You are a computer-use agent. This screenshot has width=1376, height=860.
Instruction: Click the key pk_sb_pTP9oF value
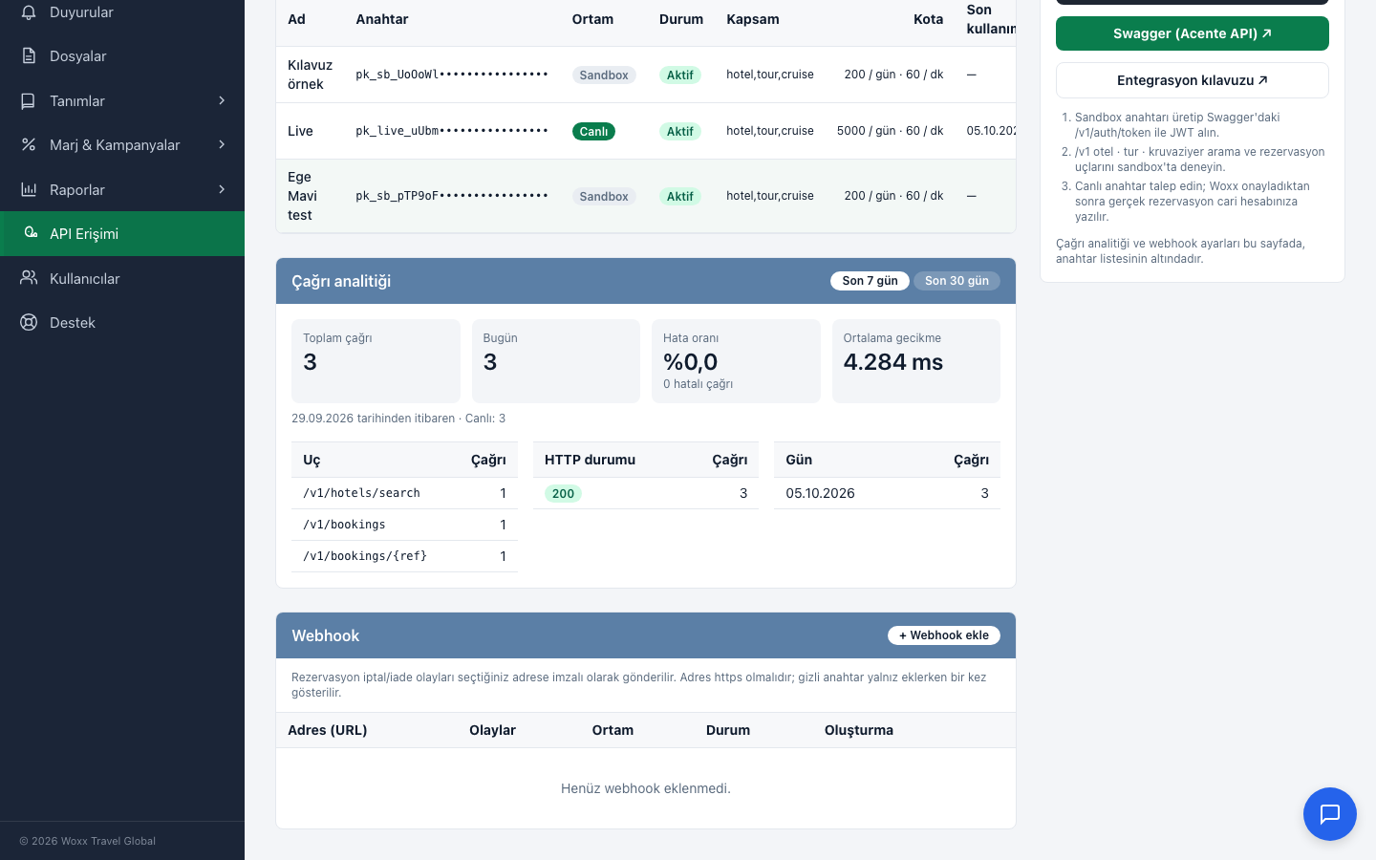pyautogui.click(x=452, y=196)
